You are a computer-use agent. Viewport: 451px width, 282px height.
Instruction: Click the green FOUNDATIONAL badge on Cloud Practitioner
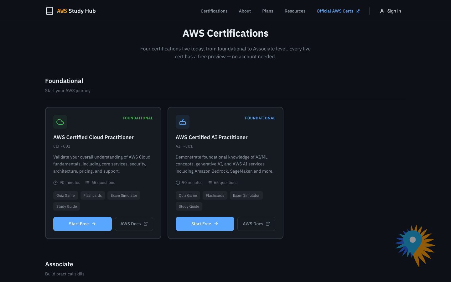tap(138, 118)
